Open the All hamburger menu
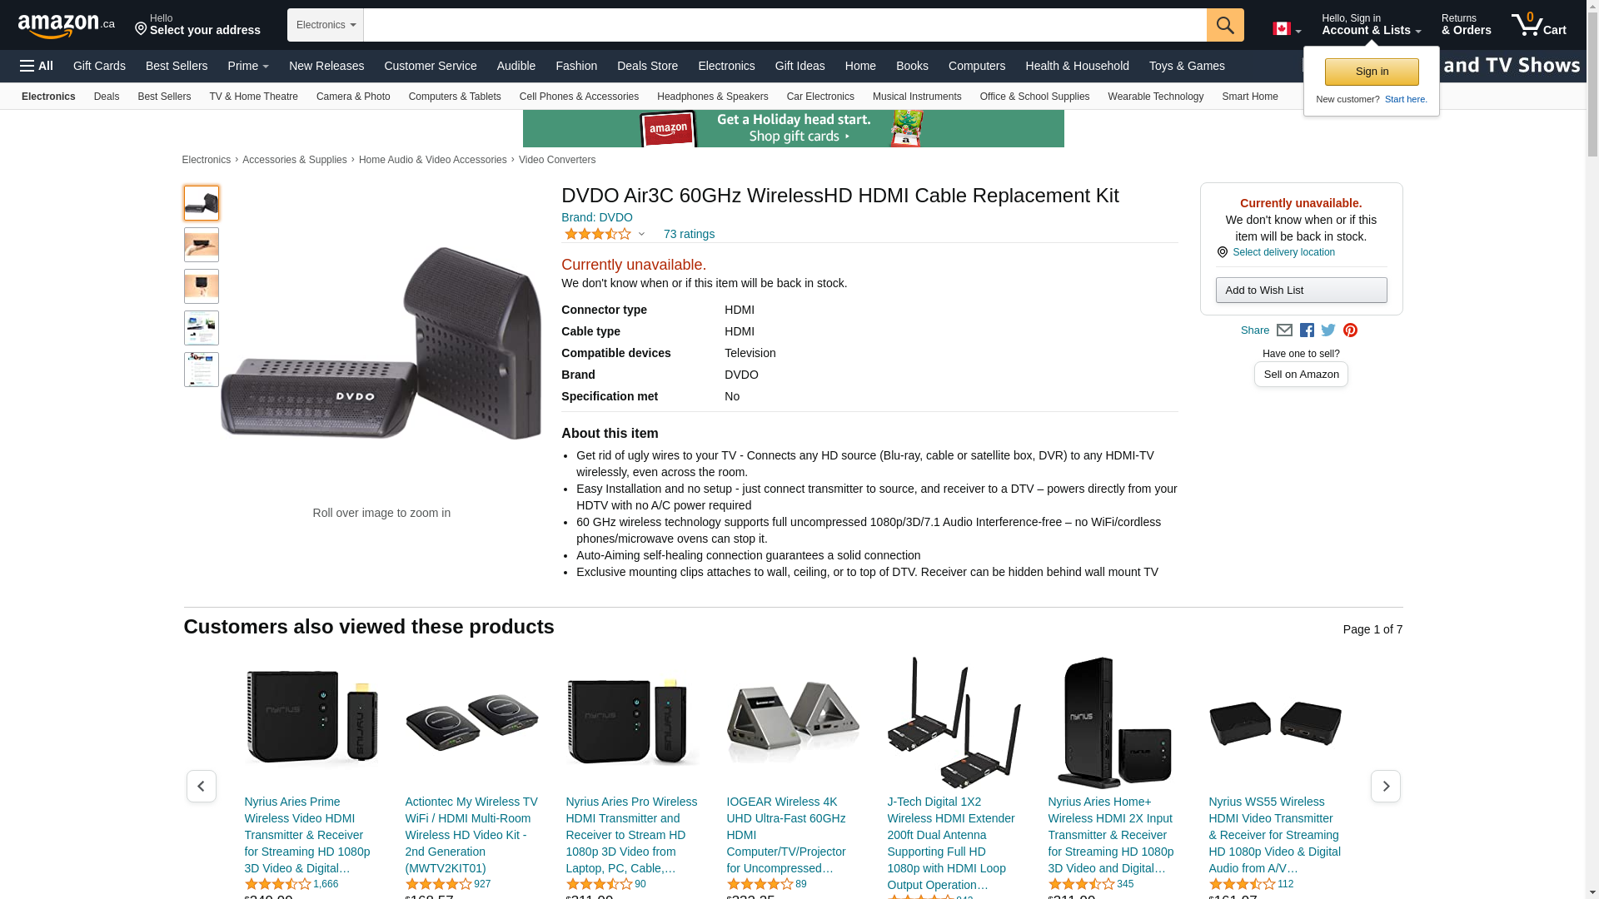 click(x=37, y=66)
